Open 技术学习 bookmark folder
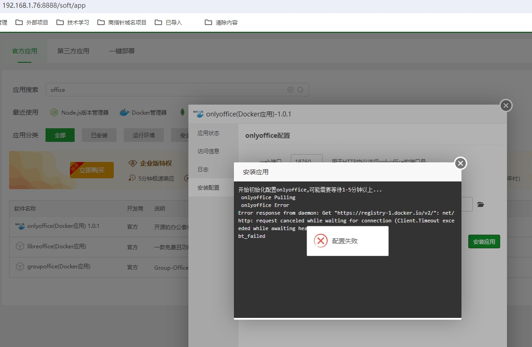The height and width of the screenshot is (347, 532). pos(73,22)
